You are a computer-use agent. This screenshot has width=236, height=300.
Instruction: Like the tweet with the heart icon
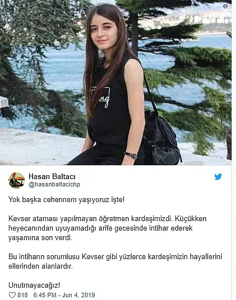click(12, 295)
